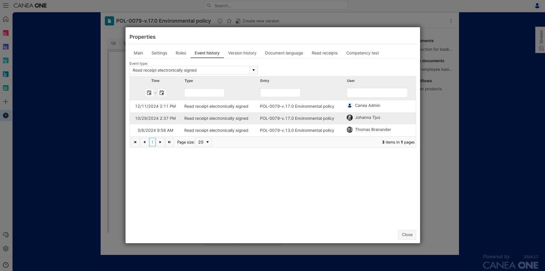Viewport: 545px width, 271px height.
Task: Select the Event history tab
Action: [x=207, y=53]
